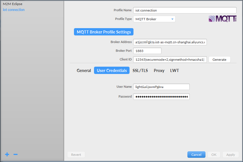Revert the profile changes

coord(76,154)
